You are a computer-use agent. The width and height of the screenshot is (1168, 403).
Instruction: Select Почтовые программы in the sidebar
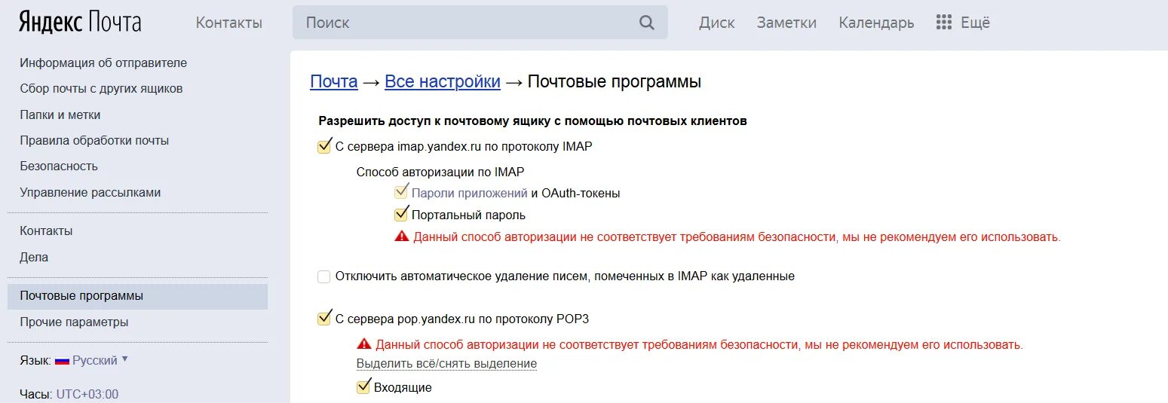coord(137,296)
